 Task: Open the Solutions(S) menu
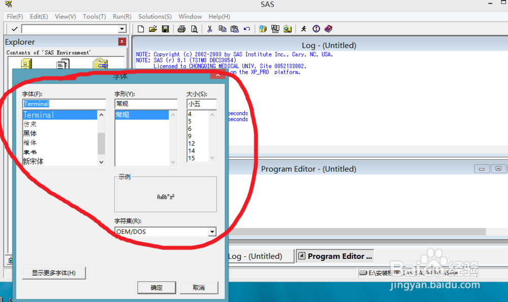coord(155,17)
